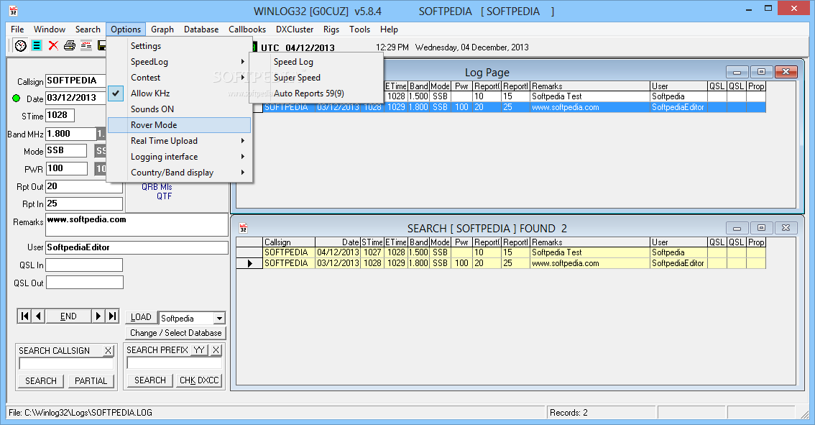Toggle Sounds ON option
Image resolution: width=815 pixels, height=425 pixels.
coord(179,109)
